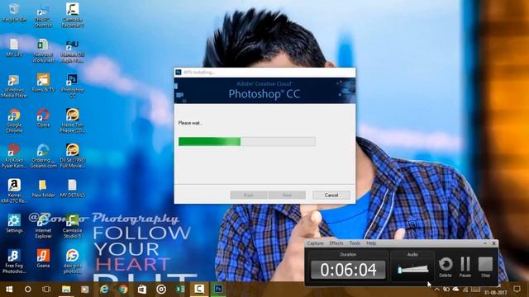Select the Amazon Kemei shortcut icon
This screenshot has height=297, width=529.
14,191
